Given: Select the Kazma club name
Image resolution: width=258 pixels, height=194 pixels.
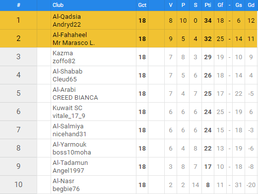Looking at the screenshot, I should [63, 53].
